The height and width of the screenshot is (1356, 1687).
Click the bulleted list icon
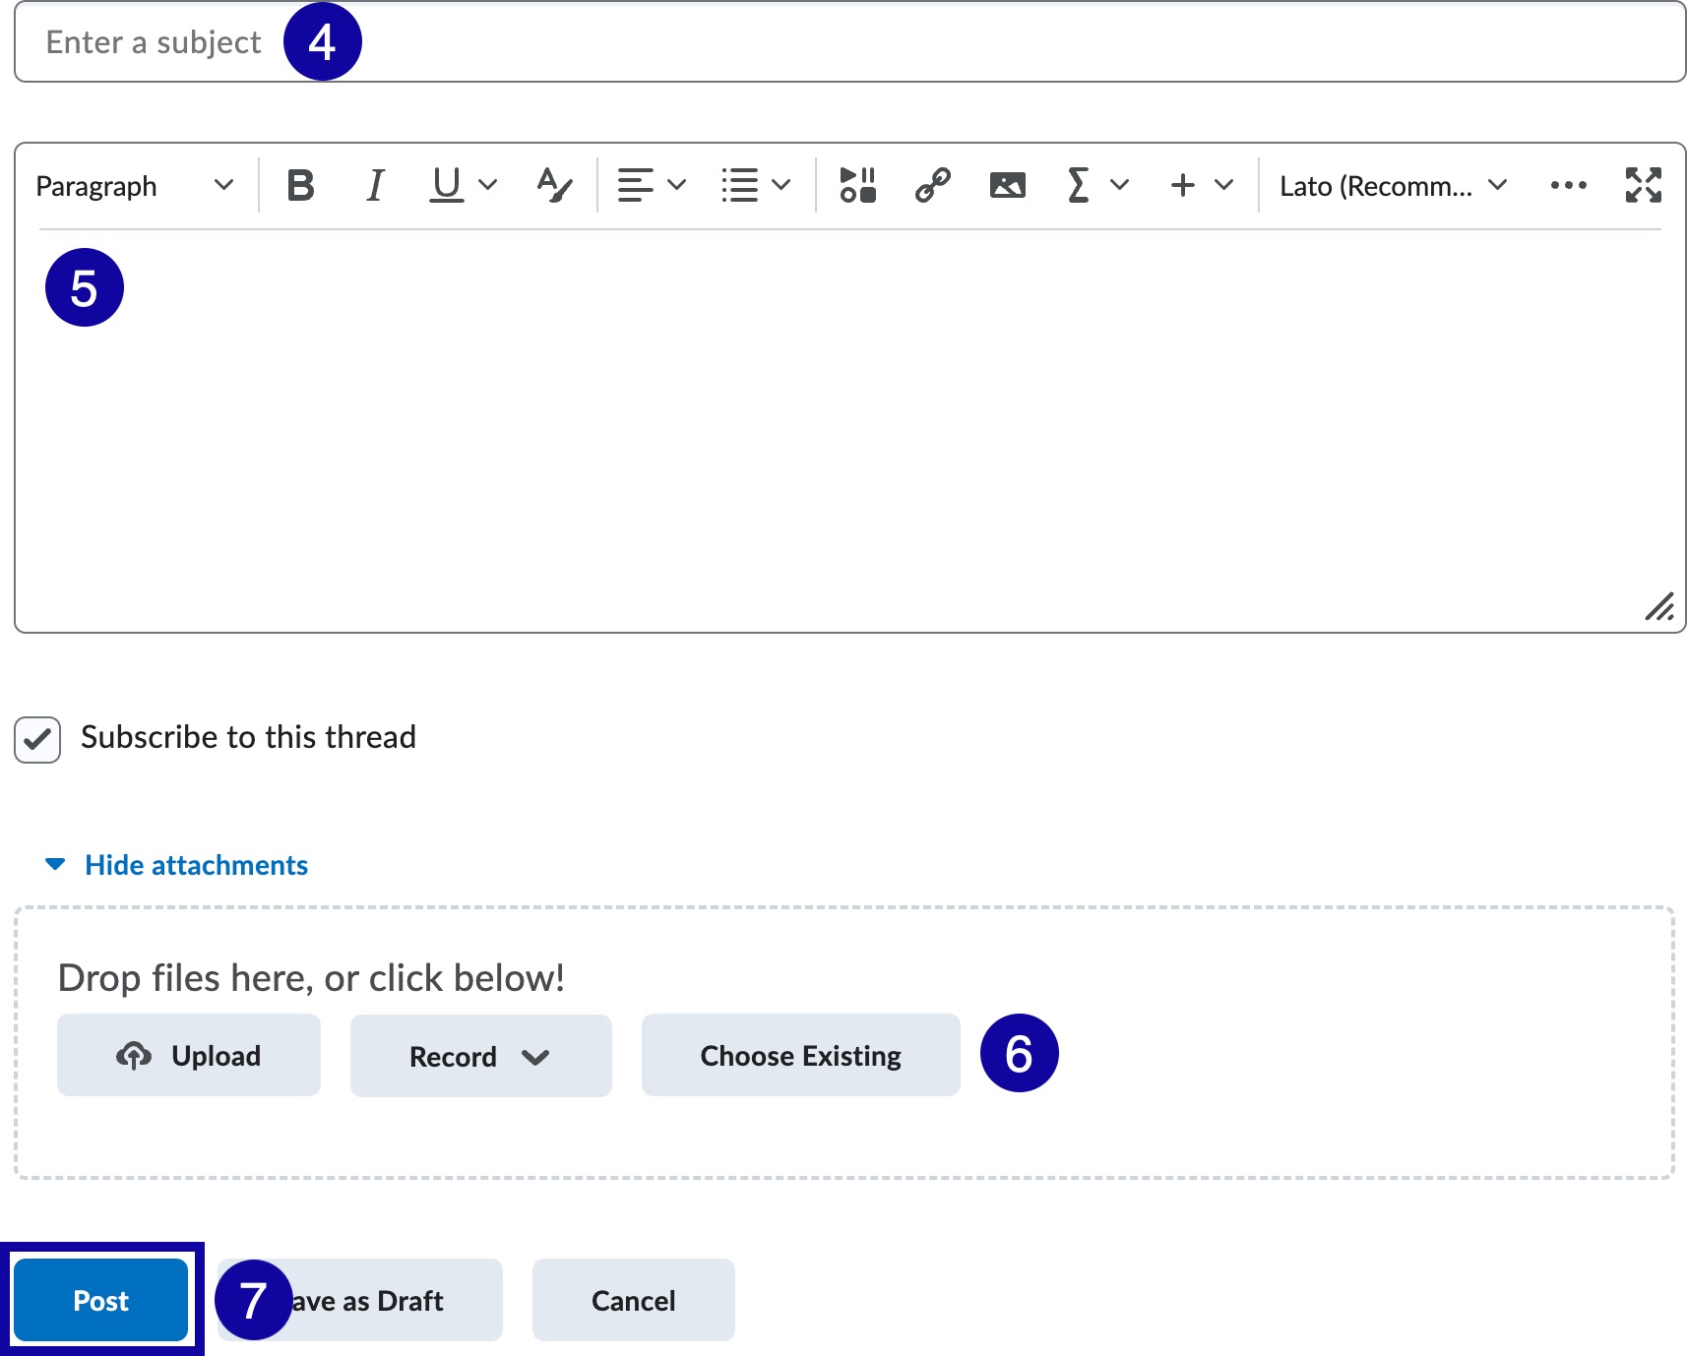[x=739, y=185]
